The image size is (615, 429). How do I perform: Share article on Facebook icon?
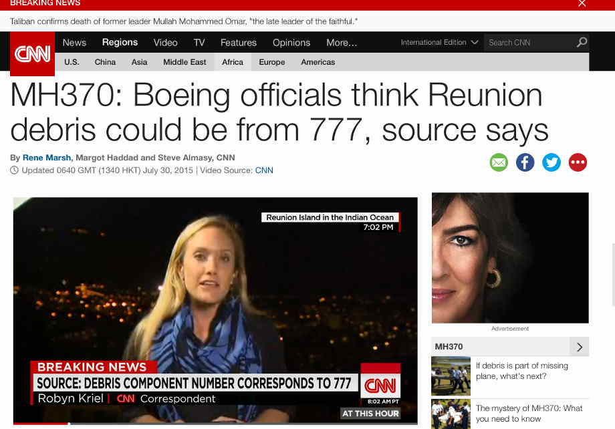point(525,162)
